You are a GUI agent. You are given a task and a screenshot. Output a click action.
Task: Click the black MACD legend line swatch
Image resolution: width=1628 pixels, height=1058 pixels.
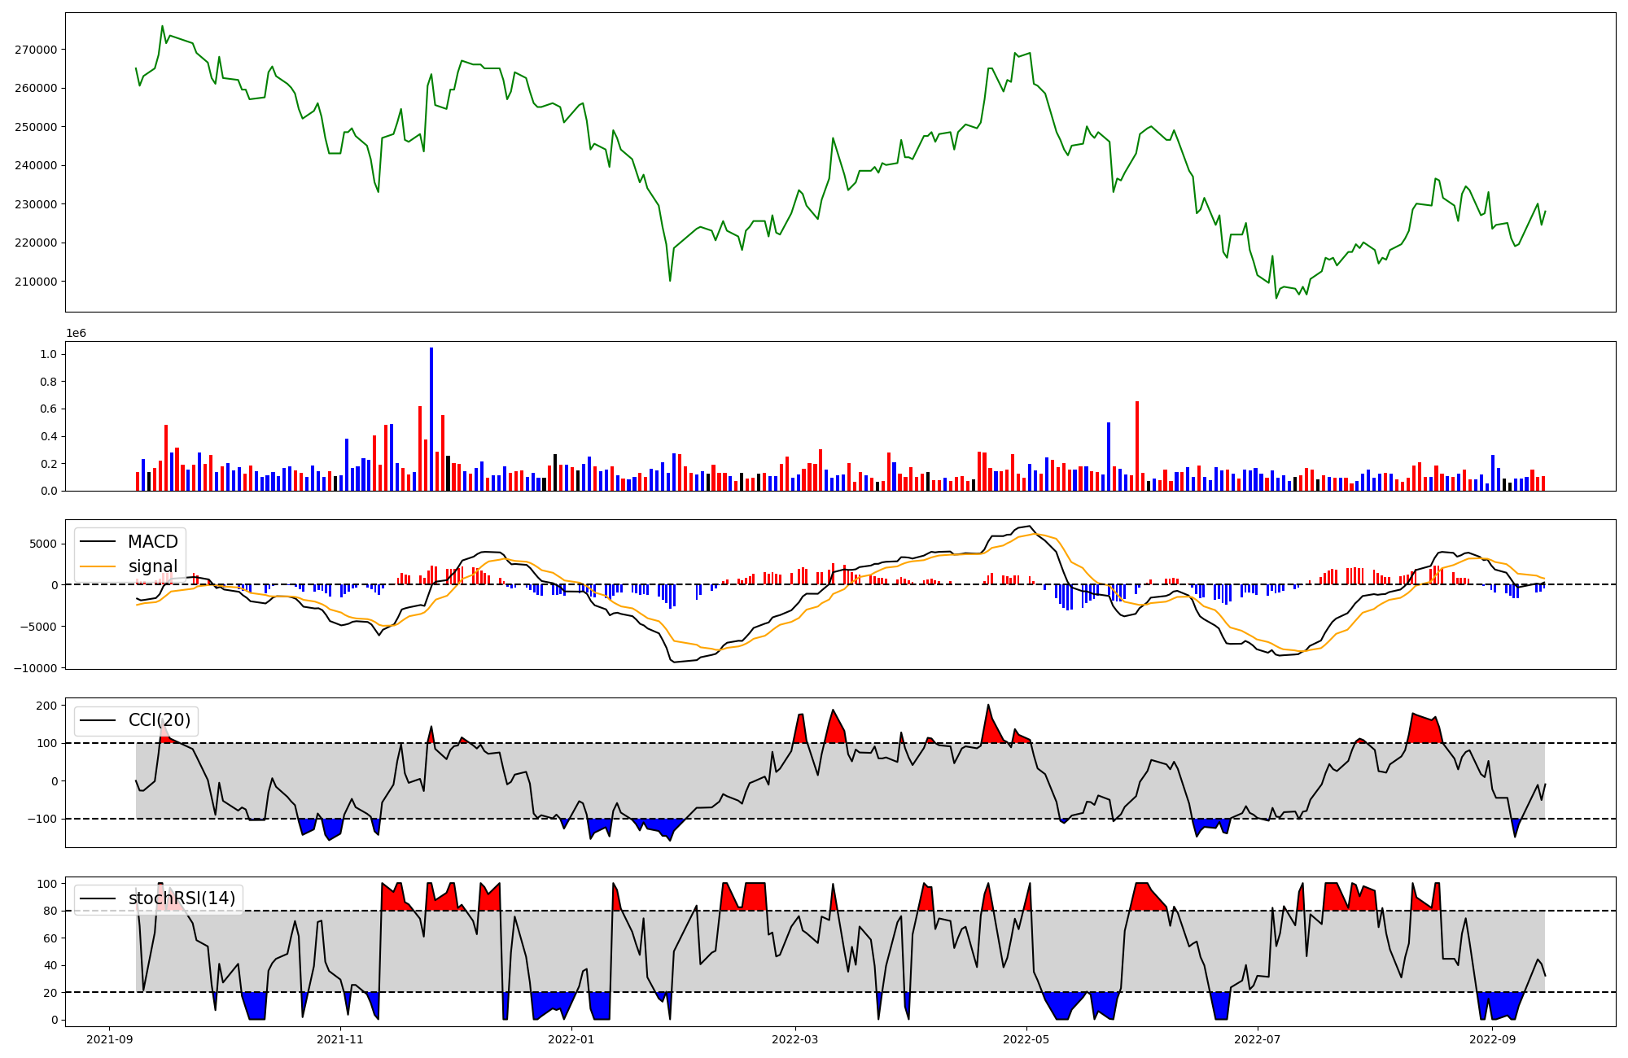click(99, 542)
